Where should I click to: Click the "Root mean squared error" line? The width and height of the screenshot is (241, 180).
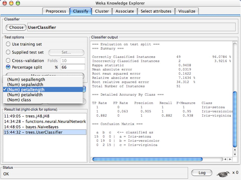pyautogui.click(x=142, y=73)
